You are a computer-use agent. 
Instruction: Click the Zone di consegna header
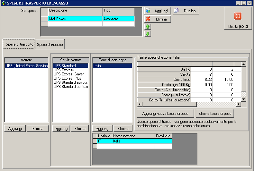tap(113, 60)
